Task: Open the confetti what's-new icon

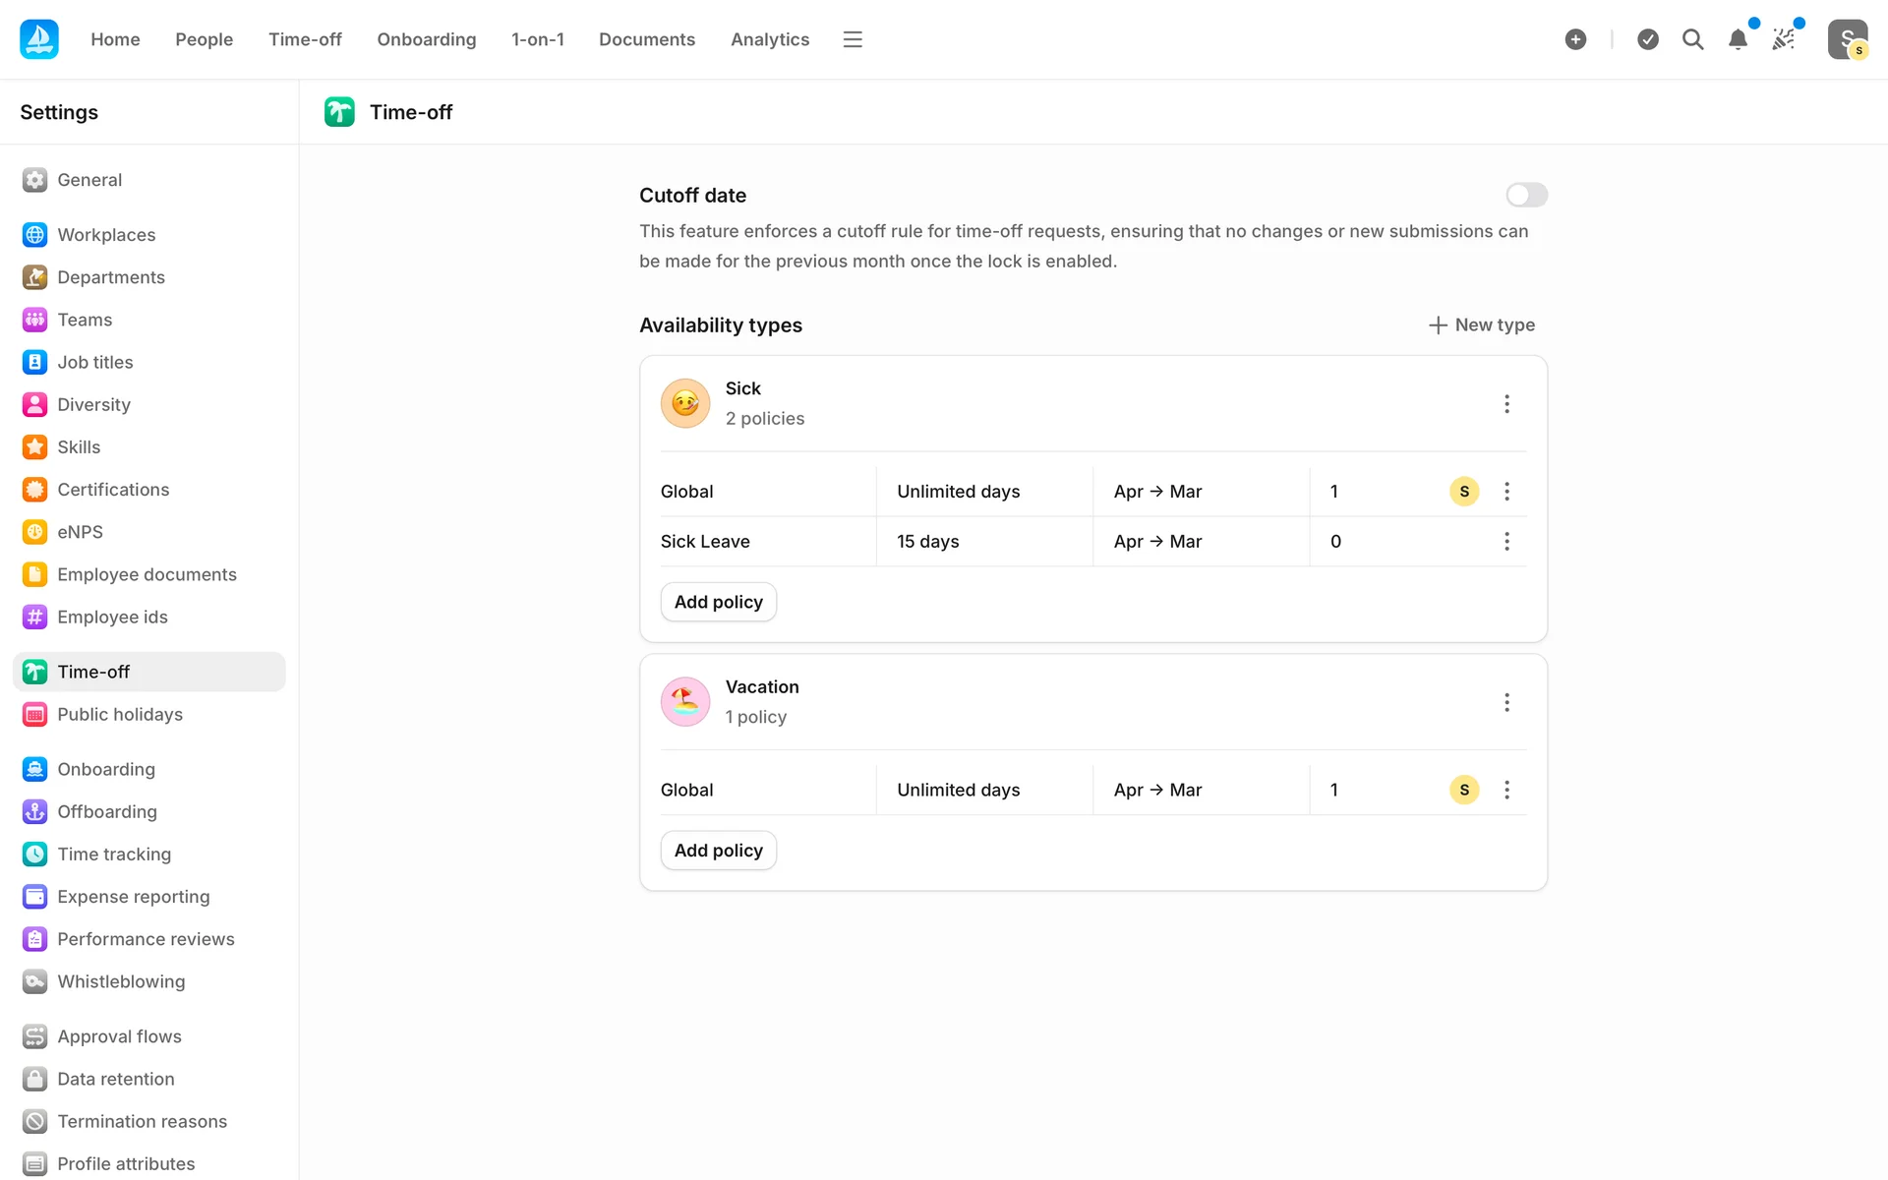Action: [1784, 39]
